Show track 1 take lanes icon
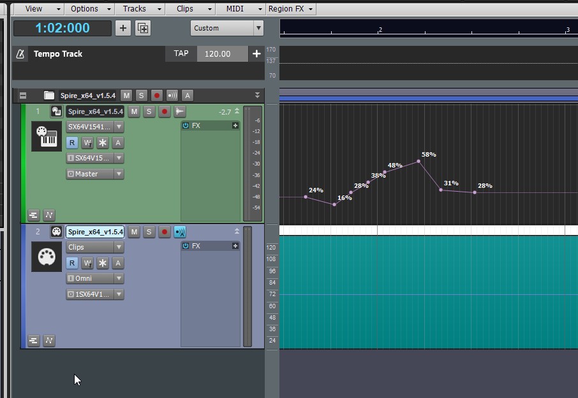 [x=34, y=215]
